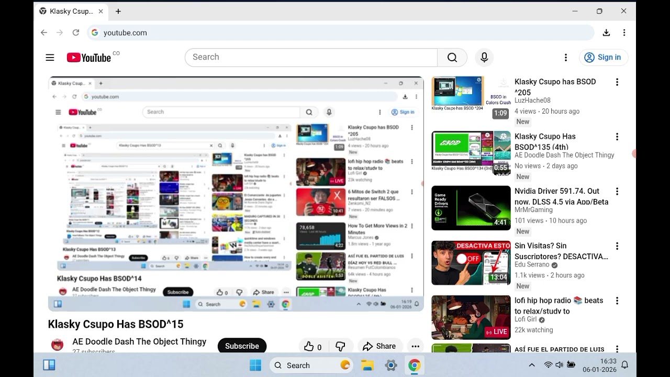Image resolution: width=670 pixels, height=377 pixels.
Task: Click the MrMrGaming channel name
Action: [533, 210]
